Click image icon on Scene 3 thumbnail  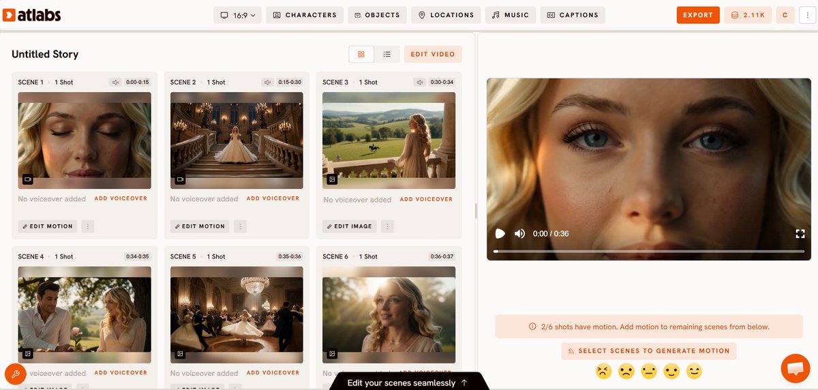click(x=332, y=180)
